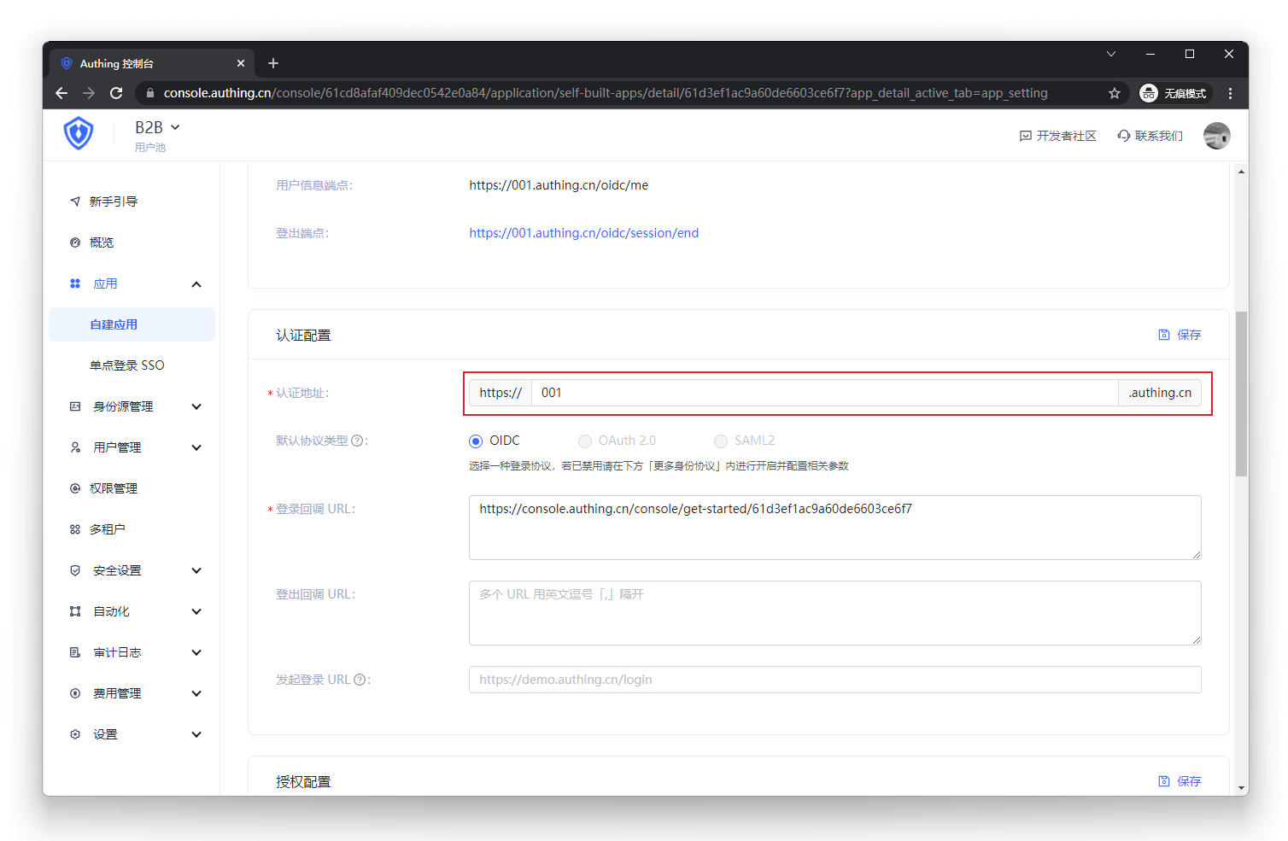Reload the page with the refresh icon
Screen dimensions: 1288x841
pyautogui.click(x=116, y=93)
